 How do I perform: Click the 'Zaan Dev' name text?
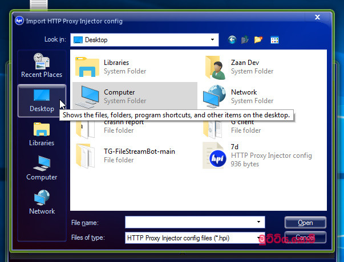point(245,63)
